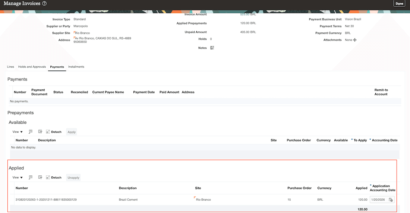
Task: Click the Applied amount 120.00 cell
Action: [363, 200]
